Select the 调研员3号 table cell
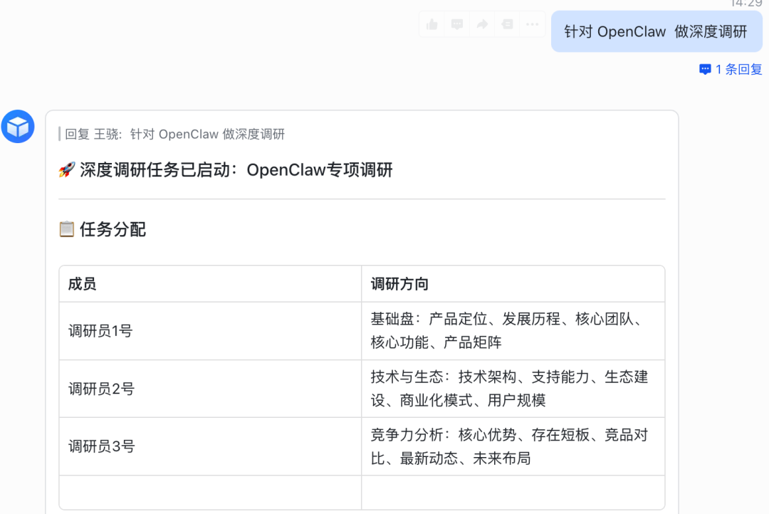Image resolution: width=769 pixels, height=514 pixels. (100, 446)
